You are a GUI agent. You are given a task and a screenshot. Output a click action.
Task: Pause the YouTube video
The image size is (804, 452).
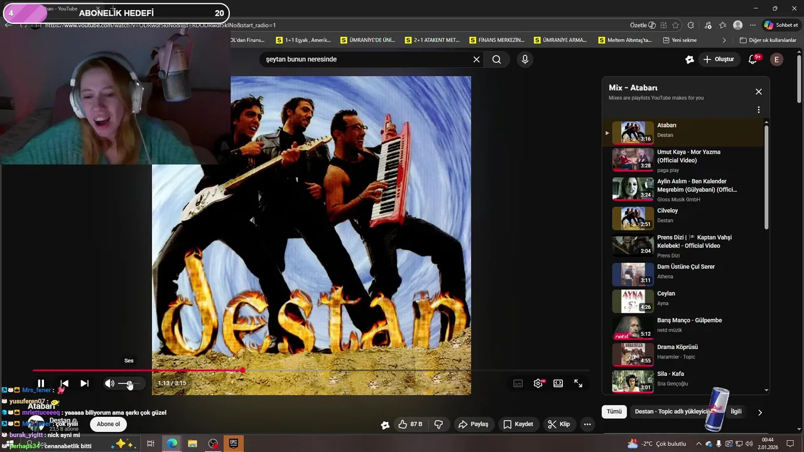point(41,384)
